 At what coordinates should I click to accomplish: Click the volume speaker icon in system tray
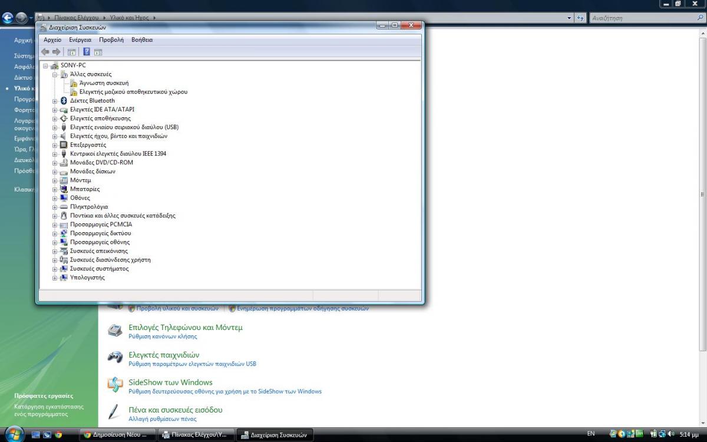tap(670, 434)
